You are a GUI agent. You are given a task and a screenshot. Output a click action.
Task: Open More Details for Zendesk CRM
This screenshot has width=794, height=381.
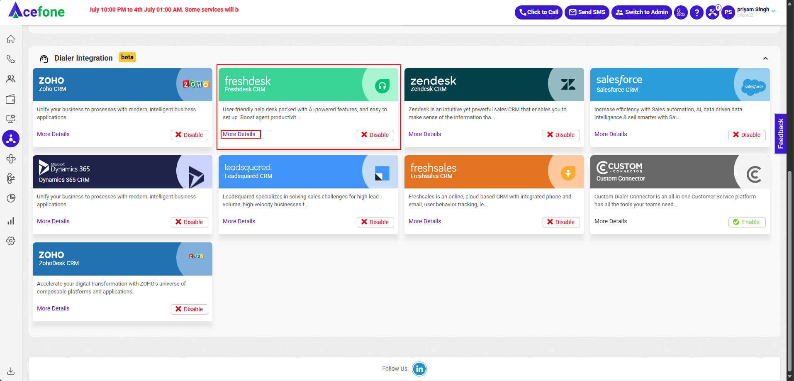(425, 134)
